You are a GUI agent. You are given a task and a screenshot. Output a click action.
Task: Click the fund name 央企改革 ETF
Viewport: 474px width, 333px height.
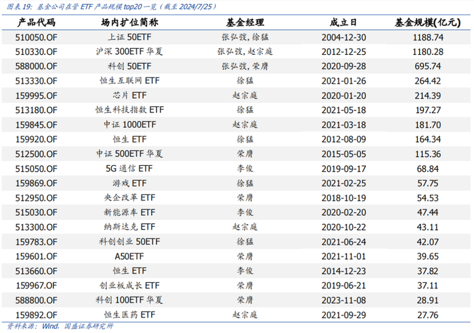click(x=130, y=198)
